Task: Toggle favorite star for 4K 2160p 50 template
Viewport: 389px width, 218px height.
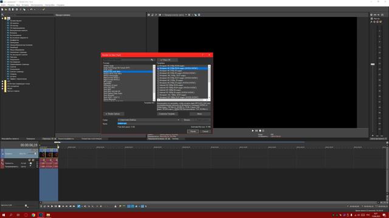Action: (158, 71)
